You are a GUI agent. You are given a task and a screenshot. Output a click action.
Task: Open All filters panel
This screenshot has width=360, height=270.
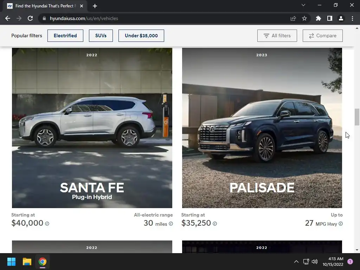click(277, 36)
